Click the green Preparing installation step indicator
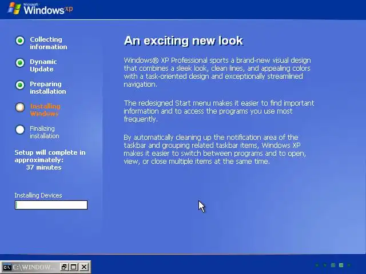Image resolution: width=366 pixels, height=274 pixels. pos(20,85)
